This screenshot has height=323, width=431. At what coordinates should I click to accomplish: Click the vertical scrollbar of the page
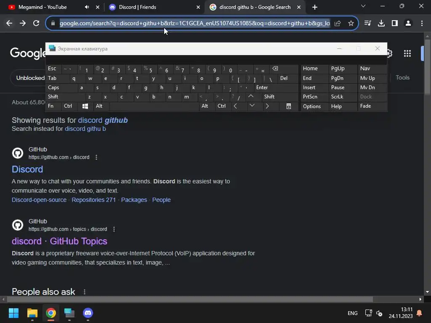(427, 67)
